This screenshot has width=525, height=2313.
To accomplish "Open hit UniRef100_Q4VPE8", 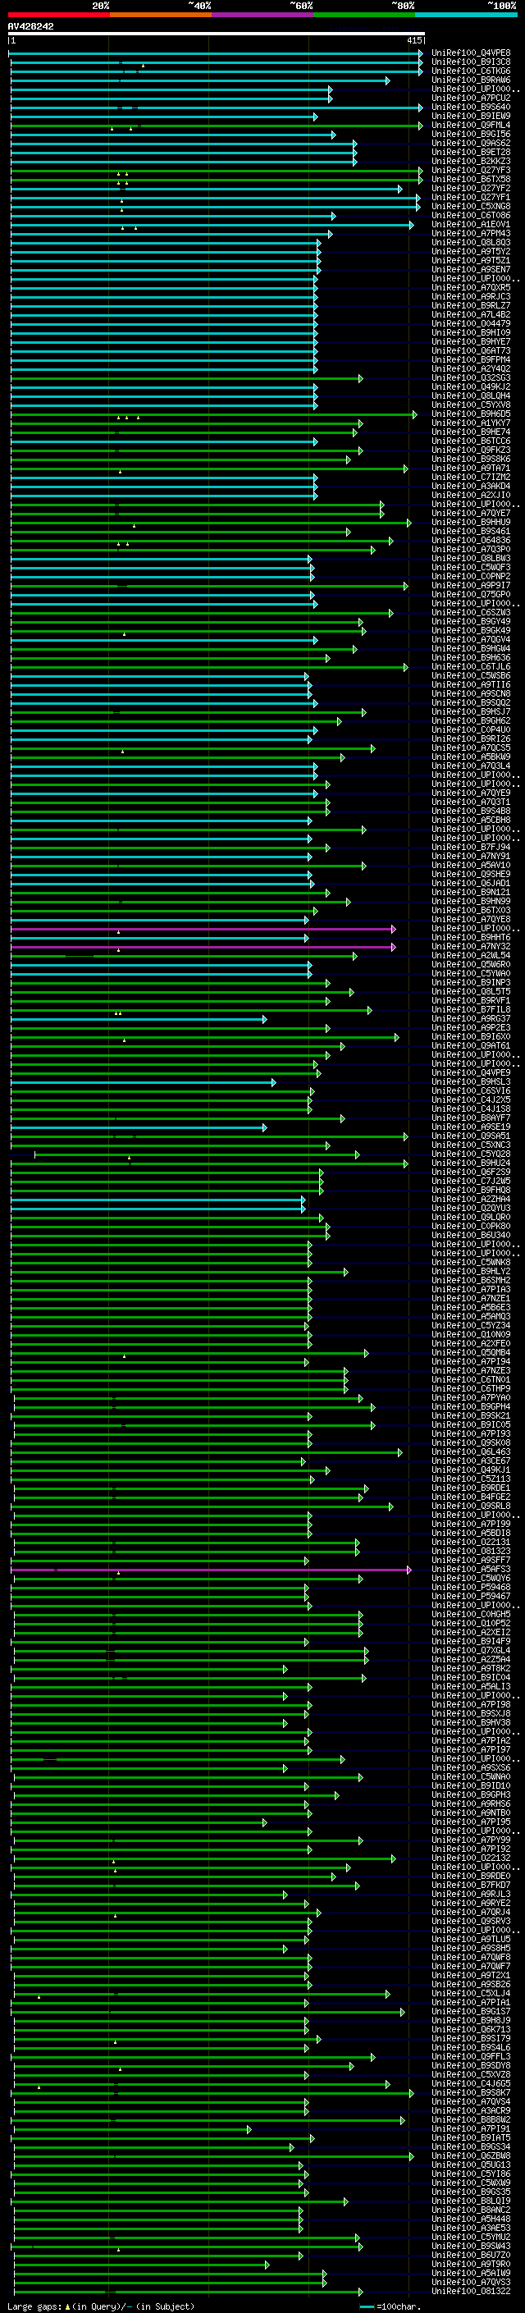I will pos(471,53).
